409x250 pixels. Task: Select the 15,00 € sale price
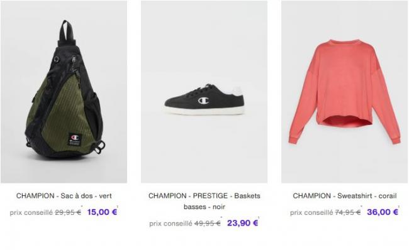pos(102,212)
